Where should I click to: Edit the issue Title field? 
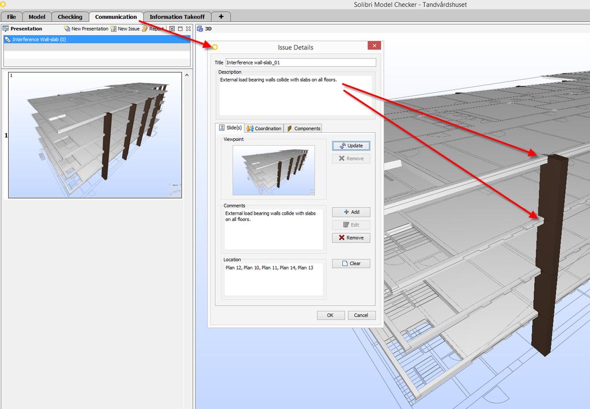[x=301, y=63]
